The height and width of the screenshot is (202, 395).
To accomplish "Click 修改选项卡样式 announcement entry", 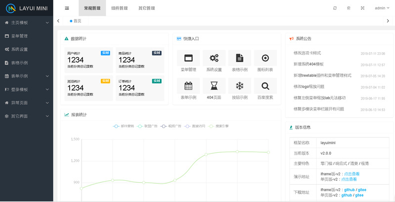I will [x=307, y=53].
